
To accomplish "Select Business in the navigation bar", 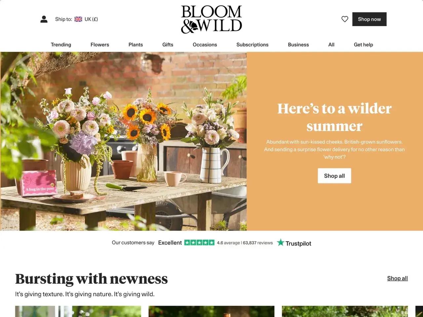I will [x=298, y=45].
